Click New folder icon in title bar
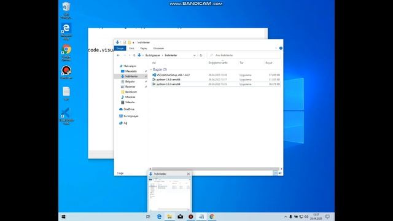Viewport: 393px width, 221px height. [130, 42]
